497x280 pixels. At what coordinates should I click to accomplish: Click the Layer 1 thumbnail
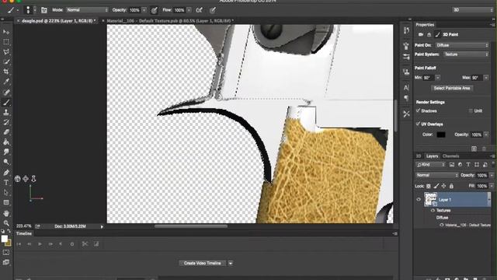tap(430, 199)
